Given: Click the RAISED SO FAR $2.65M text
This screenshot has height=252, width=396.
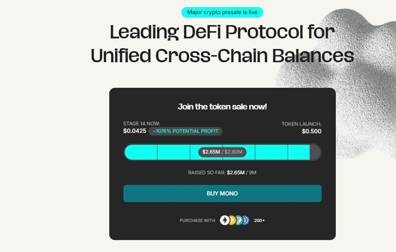Looking at the screenshot, I should click(x=223, y=173).
